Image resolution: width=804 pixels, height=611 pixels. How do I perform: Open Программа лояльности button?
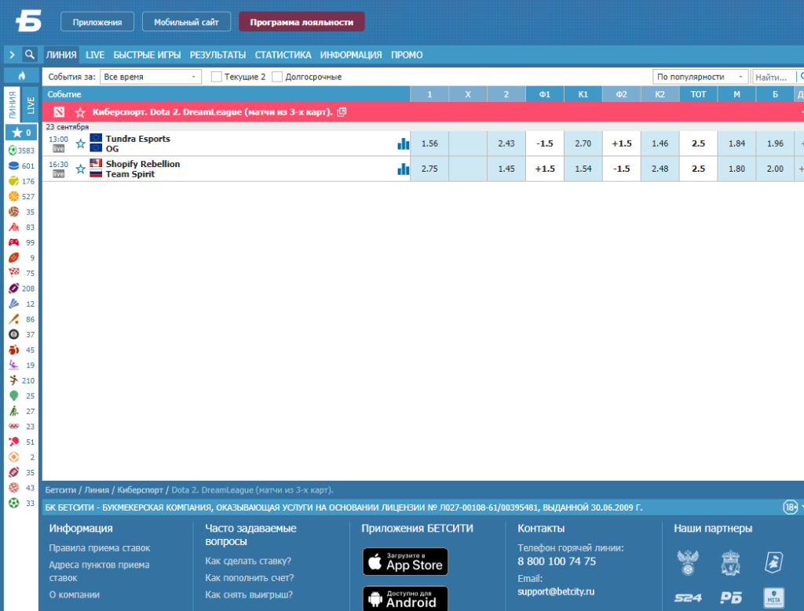pyautogui.click(x=301, y=22)
